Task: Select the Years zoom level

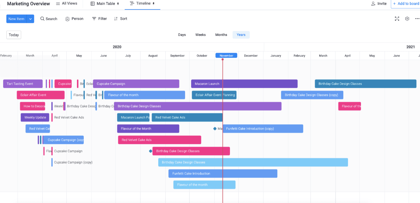Action: click(x=241, y=35)
